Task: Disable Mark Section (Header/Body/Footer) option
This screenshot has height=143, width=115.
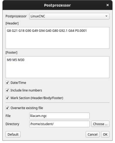Action: [7, 98]
